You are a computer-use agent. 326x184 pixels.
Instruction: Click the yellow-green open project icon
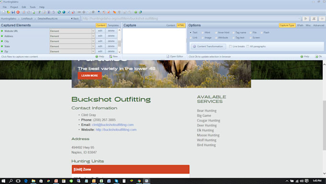click(x=9, y=12)
